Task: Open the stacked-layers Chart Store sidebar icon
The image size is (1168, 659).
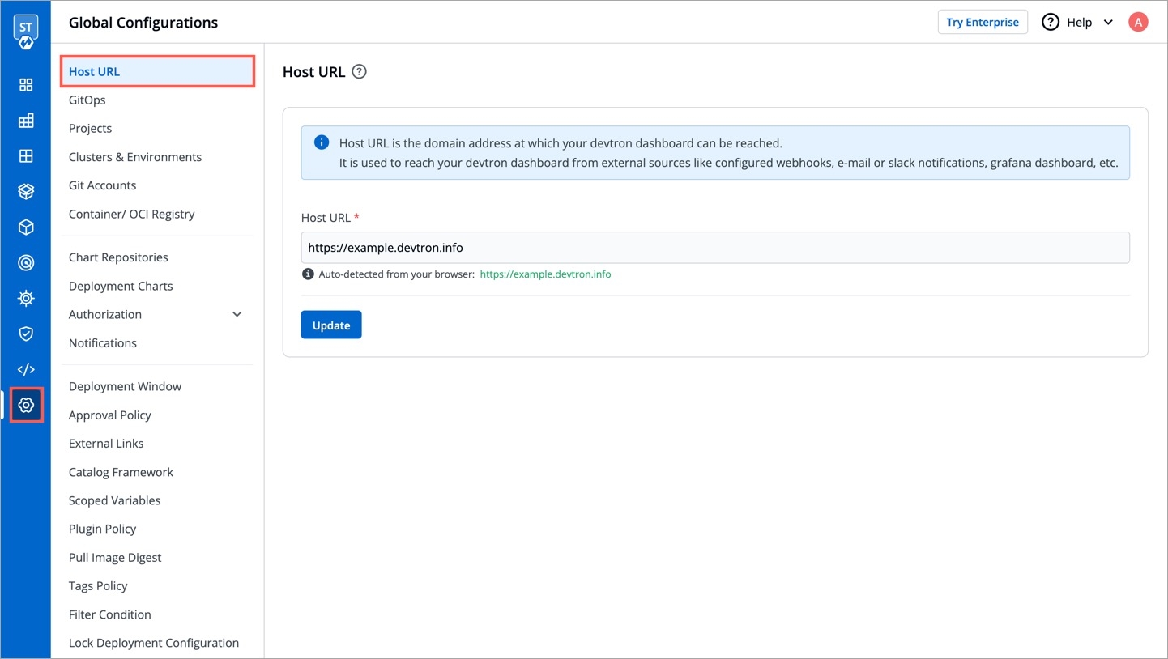Action: pos(26,192)
